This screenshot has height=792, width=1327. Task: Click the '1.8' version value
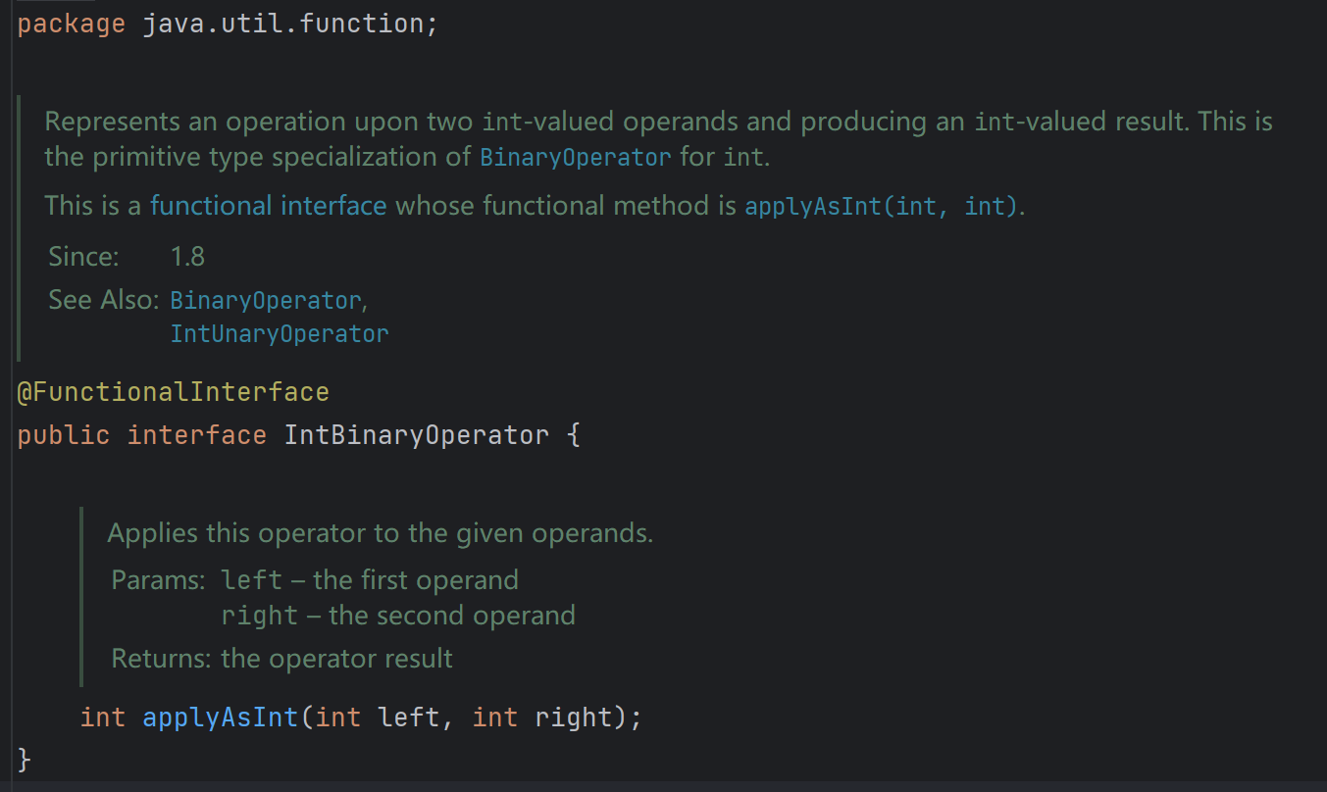[187, 257]
